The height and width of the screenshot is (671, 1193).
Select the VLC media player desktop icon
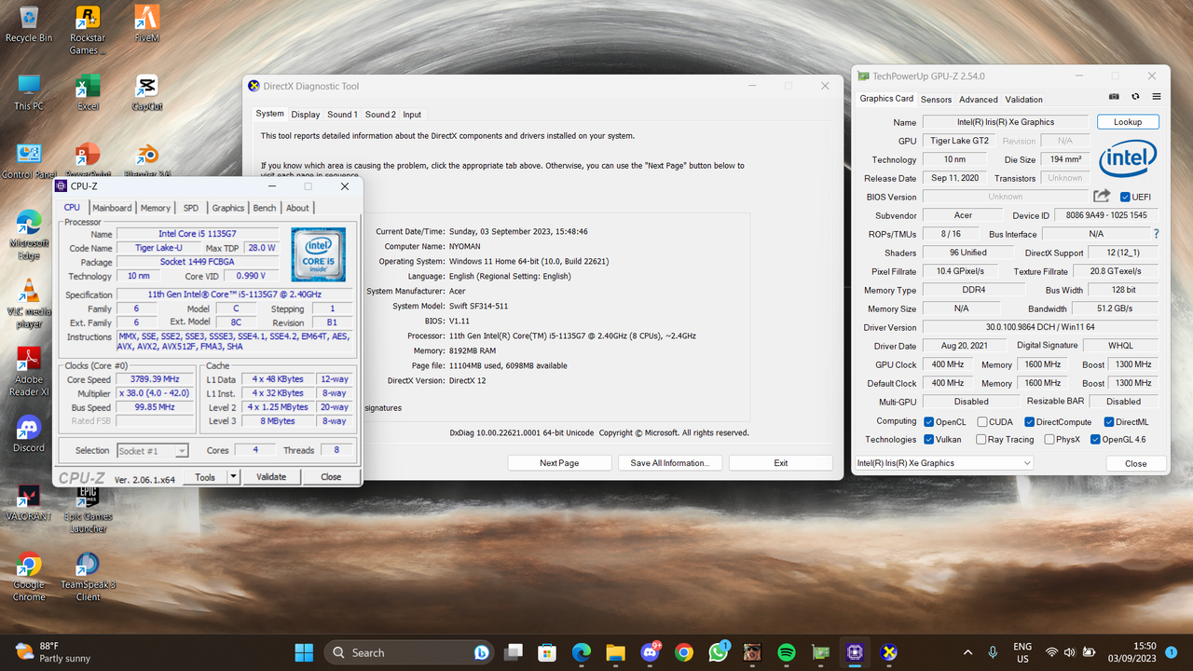pyautogui.click(x=29, y=304)
